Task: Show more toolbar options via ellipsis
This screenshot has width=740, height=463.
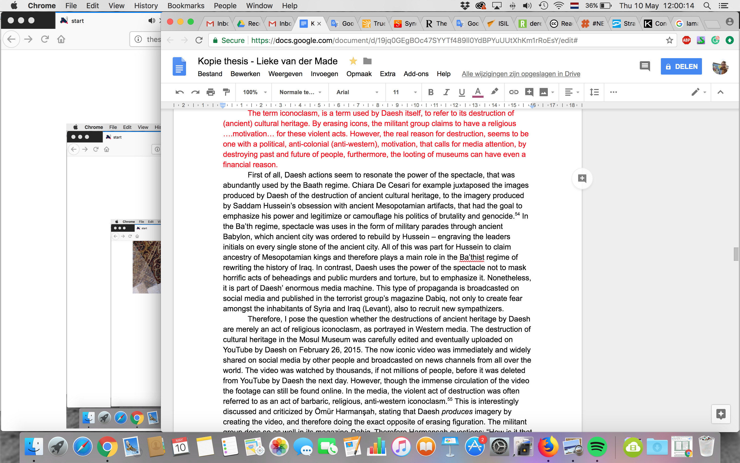Action: [613, 92]
